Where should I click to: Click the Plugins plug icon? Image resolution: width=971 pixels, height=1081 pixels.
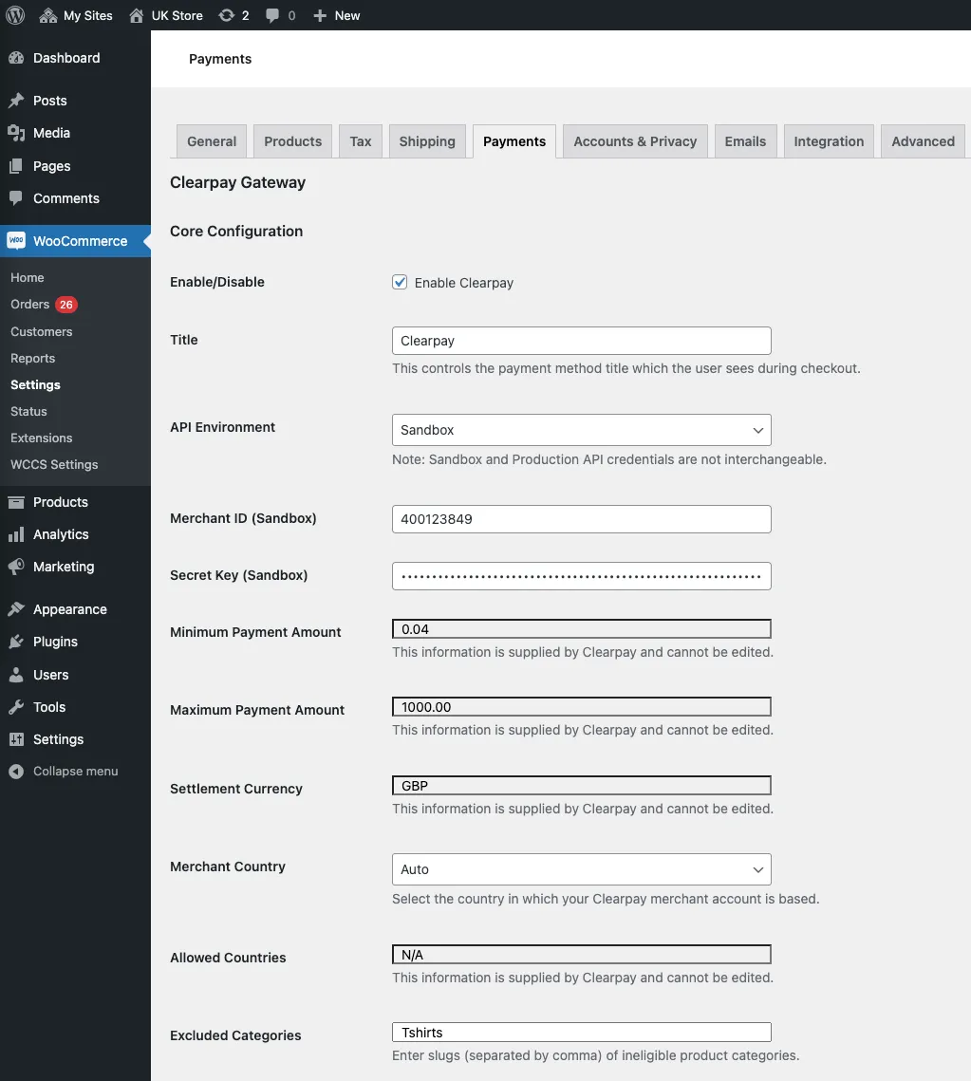16,642
